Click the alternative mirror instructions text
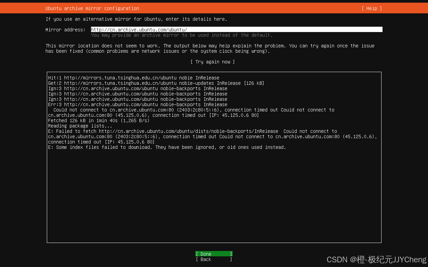 136,19
